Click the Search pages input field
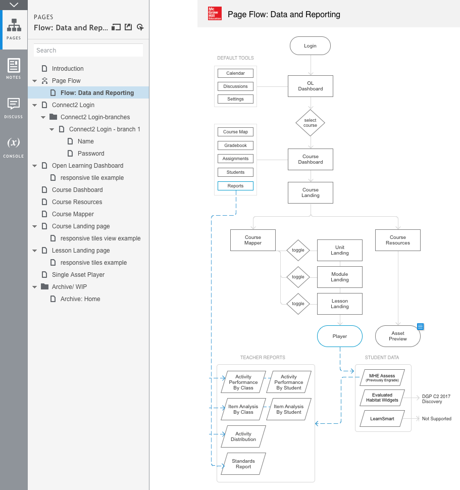 (x=88, y=51)
